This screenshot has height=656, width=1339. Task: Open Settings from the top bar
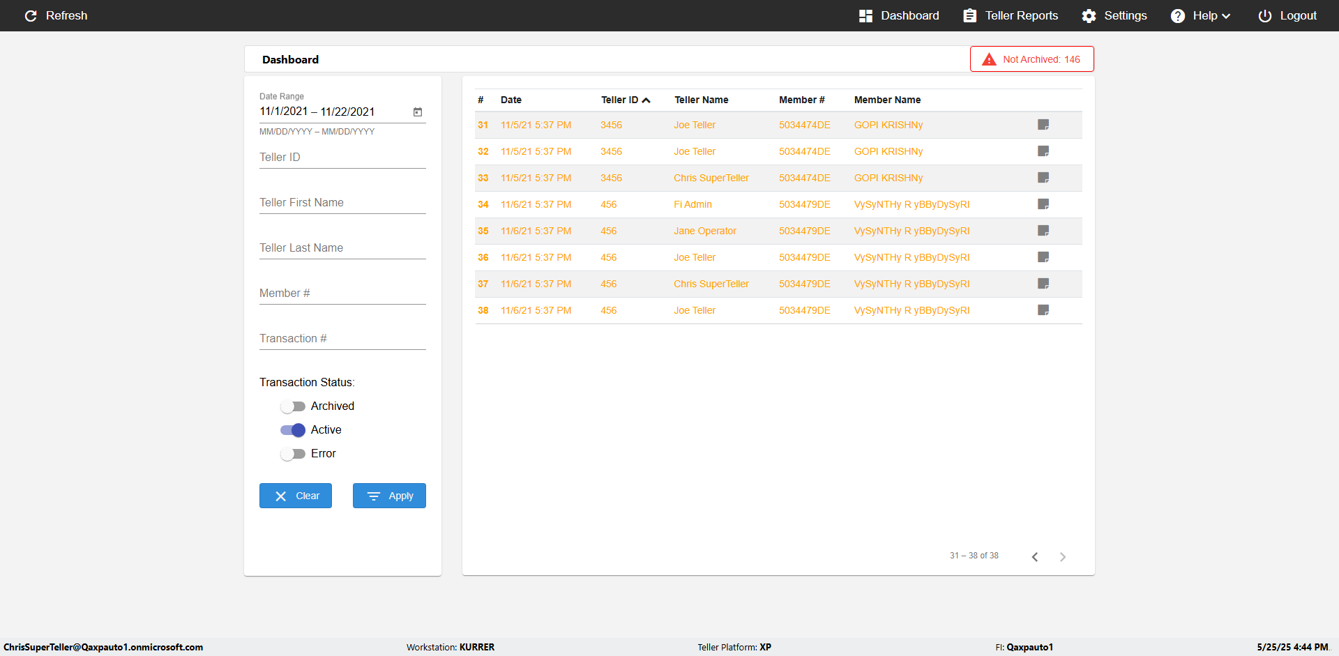click(x=1114, y=15)
